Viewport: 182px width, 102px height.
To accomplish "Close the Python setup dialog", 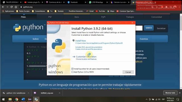I will coord(132,23).
